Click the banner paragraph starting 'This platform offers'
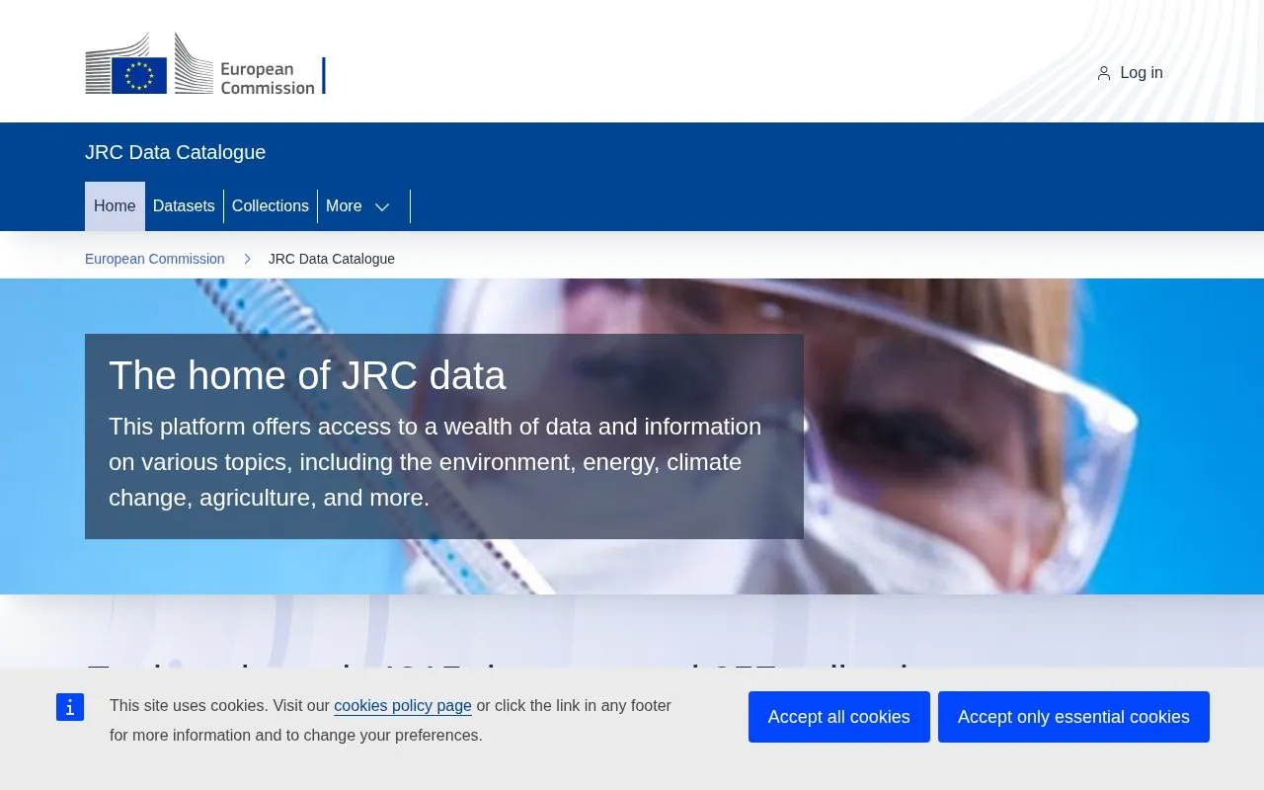Image resolution: width=1264 pixels, height=790 pixels. (x=435, y=462)
